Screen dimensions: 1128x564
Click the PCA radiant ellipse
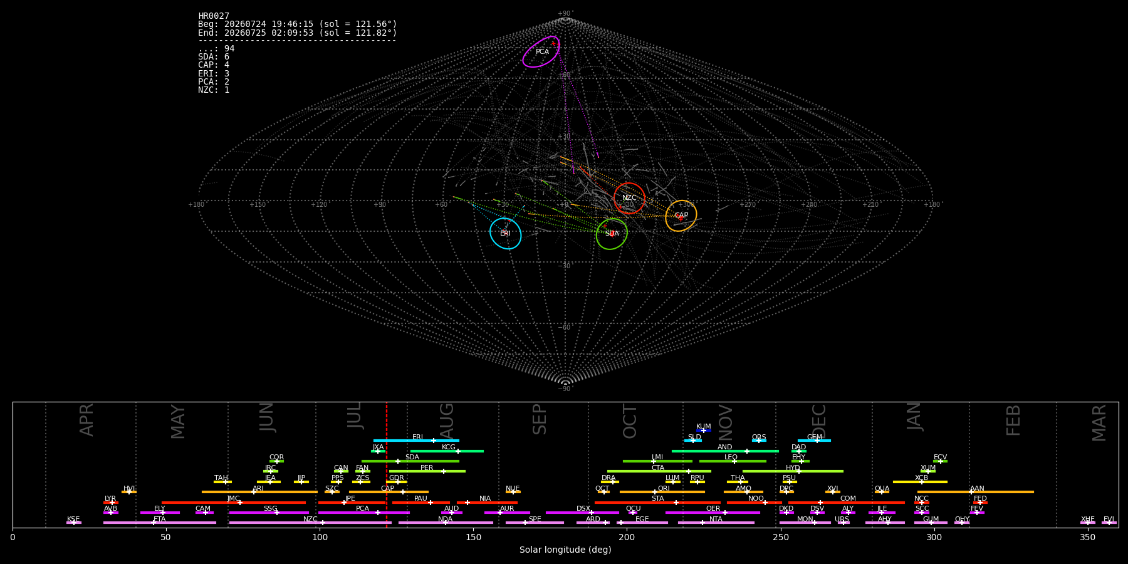(x=541, y=52)
